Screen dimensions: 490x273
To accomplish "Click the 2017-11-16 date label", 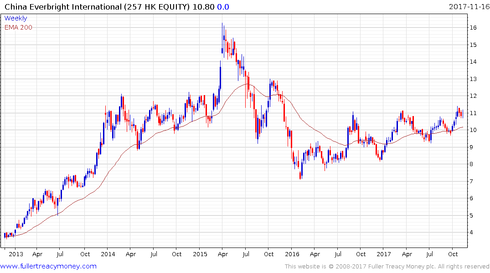I will [469, 6].
